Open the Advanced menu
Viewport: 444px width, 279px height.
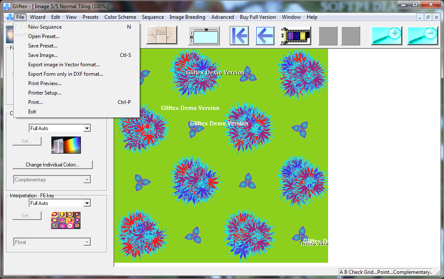pos(222,17)
